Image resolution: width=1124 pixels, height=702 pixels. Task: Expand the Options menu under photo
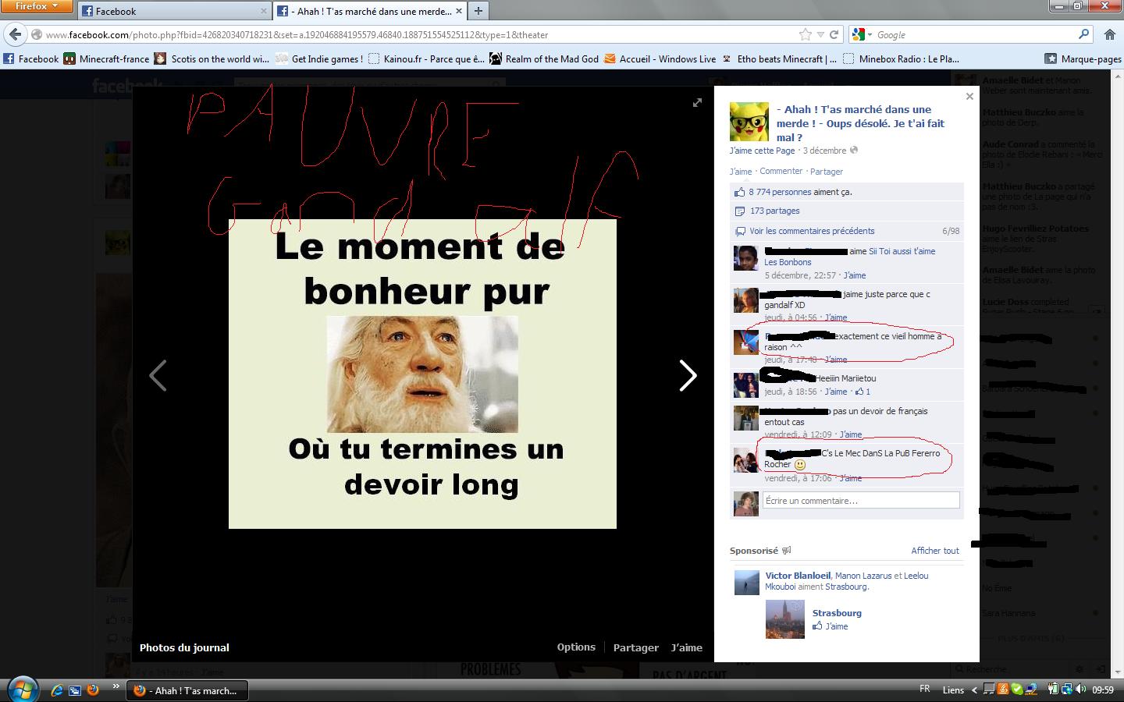pos(576,647)
